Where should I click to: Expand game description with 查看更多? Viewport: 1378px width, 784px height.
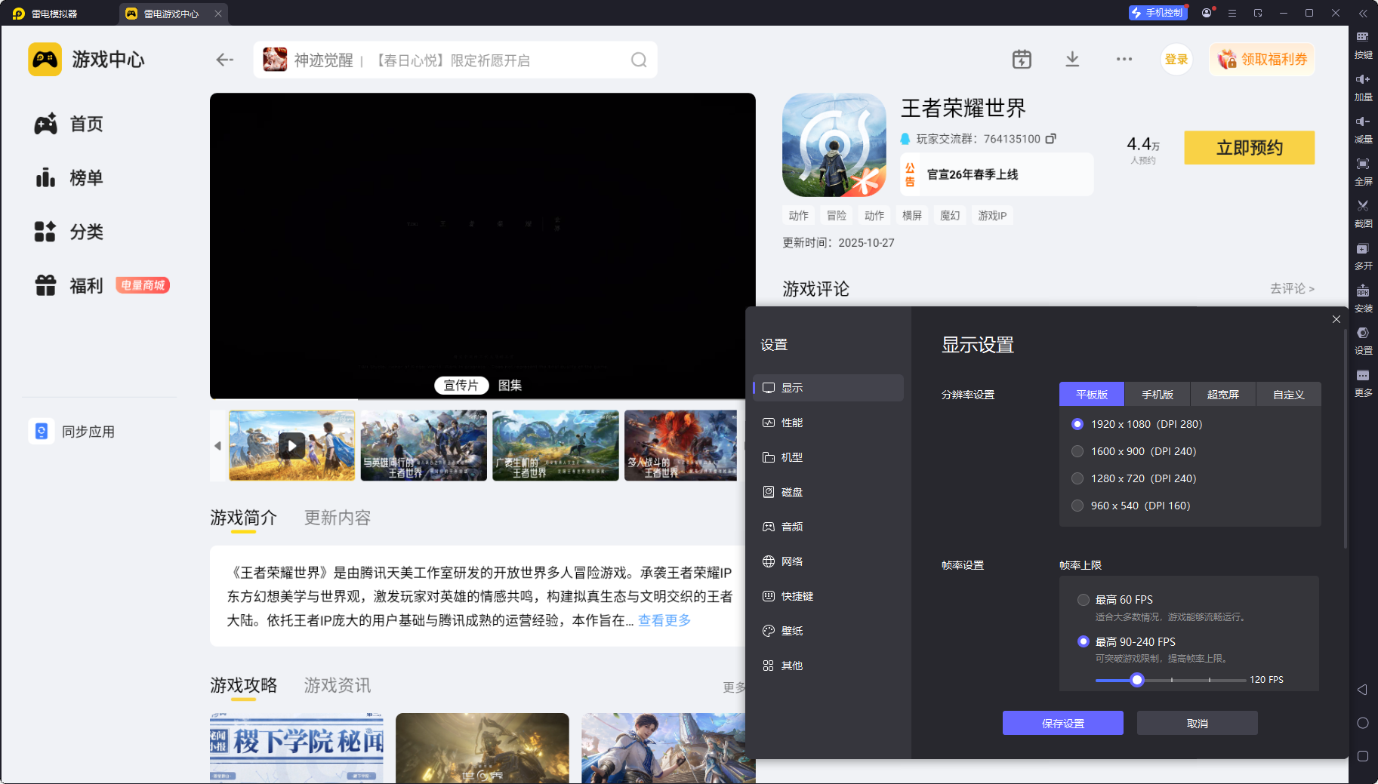click(x=664, y=620)
